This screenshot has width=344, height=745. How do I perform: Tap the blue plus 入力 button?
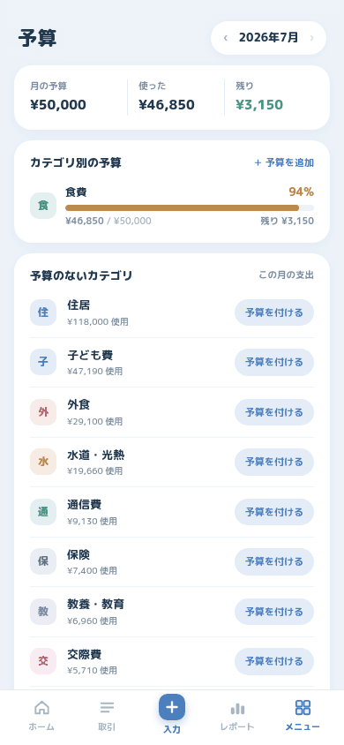[x=172, y=707]
